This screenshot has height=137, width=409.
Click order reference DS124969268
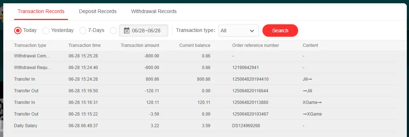point(246,126)
